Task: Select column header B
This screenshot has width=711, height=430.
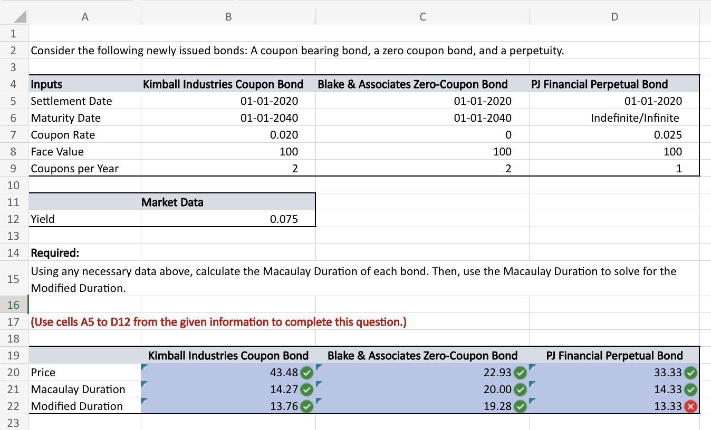Action: coord(228,16)
